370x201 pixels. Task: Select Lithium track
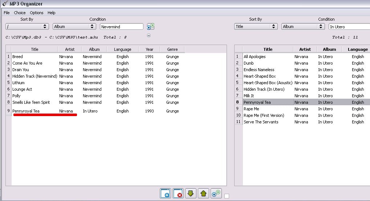point(19,83)
